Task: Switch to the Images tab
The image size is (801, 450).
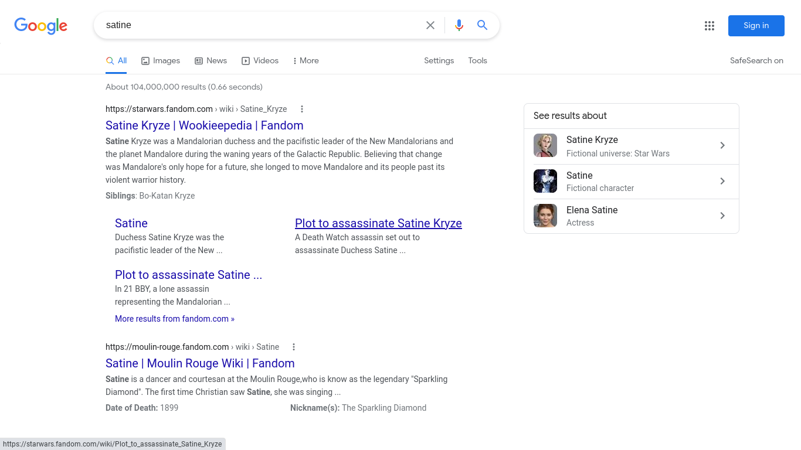Action: [161, 61]
